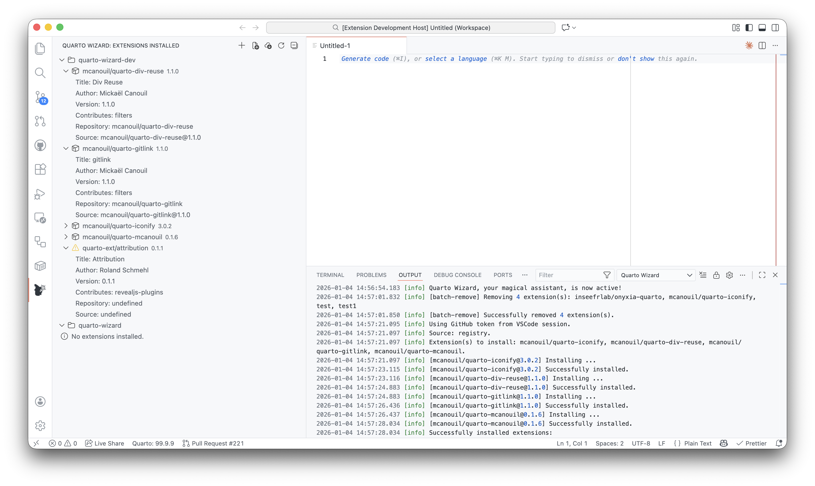Click the plus icon to install extension

tap(242, 45)
